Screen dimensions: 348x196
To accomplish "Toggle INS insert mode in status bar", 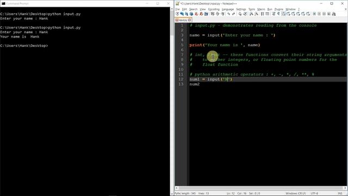I will [339, 193].
